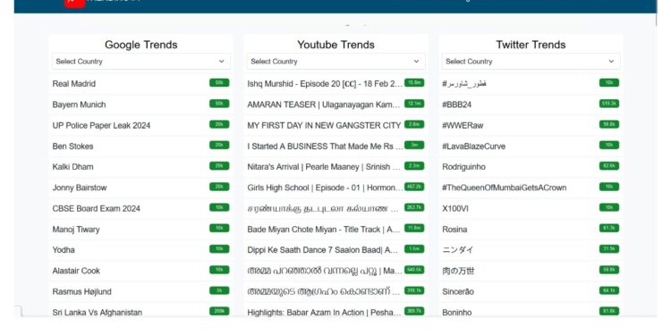Open #TheQueenOfMumbaiGetsACrown hashtag
The height and width of the screenshot is (335, 671).
504,188
